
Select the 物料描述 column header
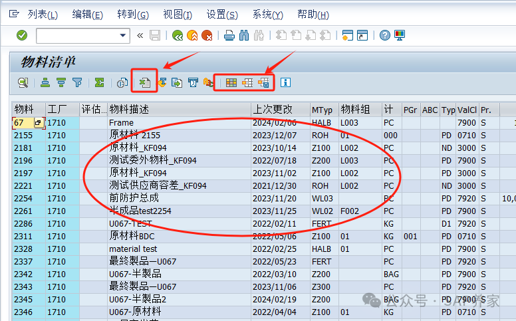(179, 109)
